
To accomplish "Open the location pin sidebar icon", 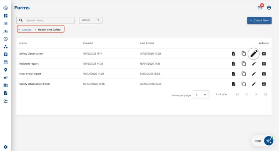I will [x=6, y=70].
